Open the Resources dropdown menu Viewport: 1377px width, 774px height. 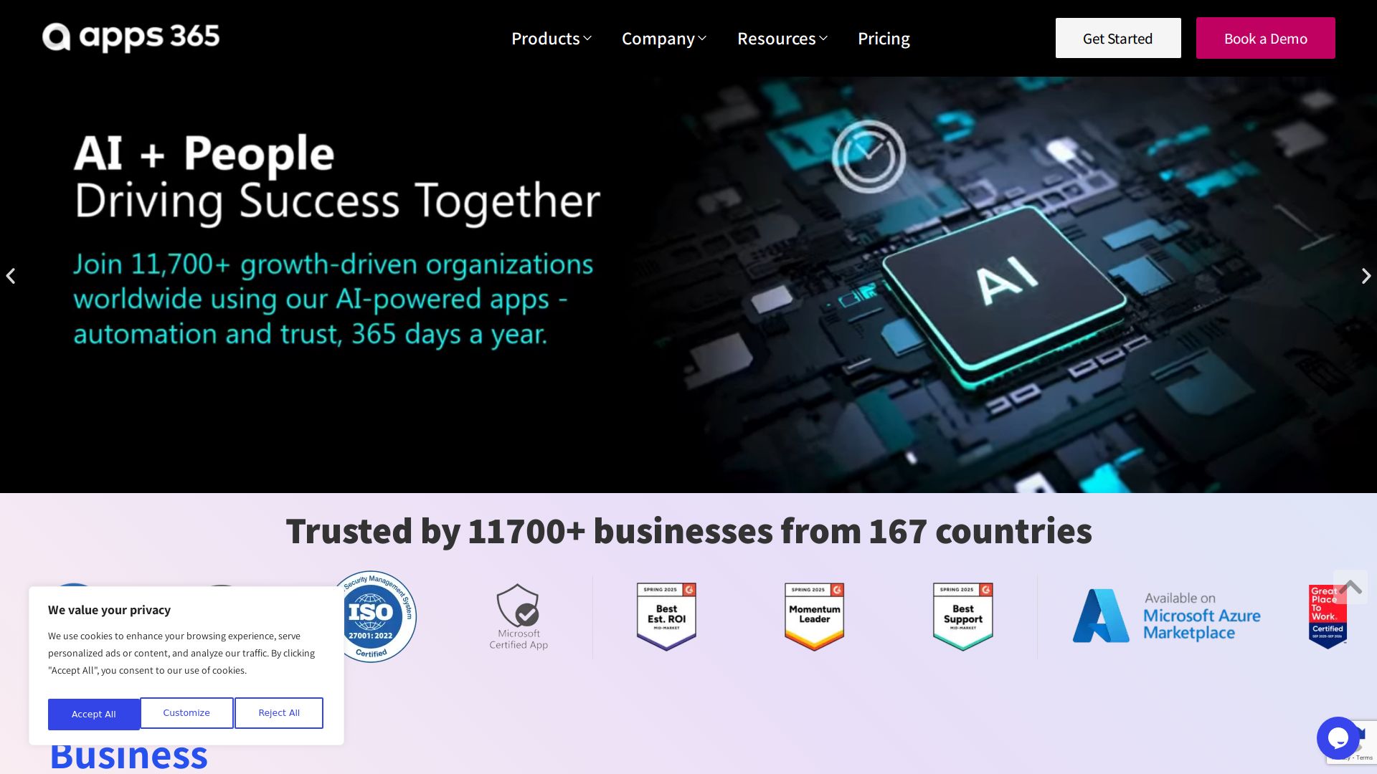tap(782, 39)
